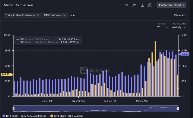Screen dimensions: 193x118
Task: Select the DEX Volumes chip
Action: coord(53,15)
